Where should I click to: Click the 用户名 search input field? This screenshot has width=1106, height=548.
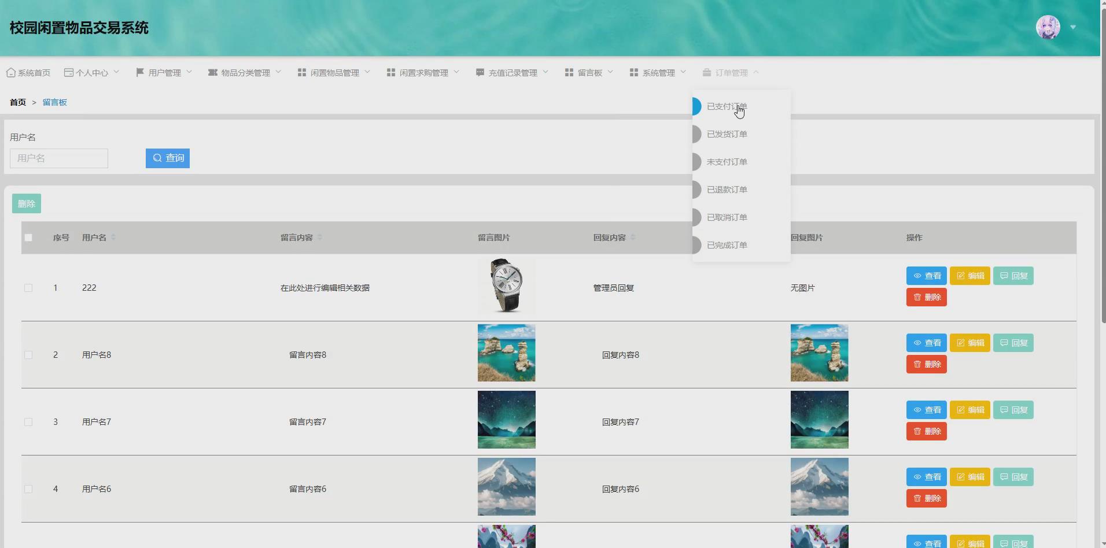point(59,158)
